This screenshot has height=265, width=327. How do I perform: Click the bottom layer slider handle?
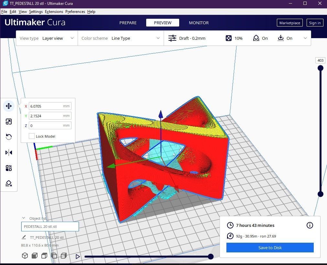(321, 194)
